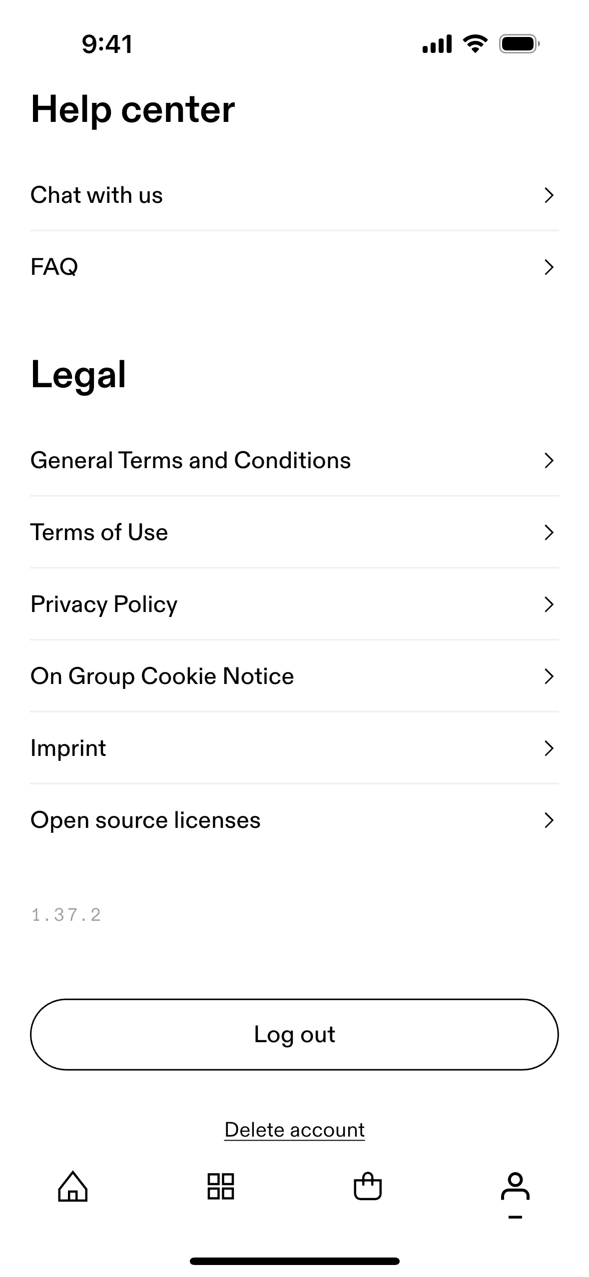Tap the 9:41 clock in status bar

coord(107,44)
